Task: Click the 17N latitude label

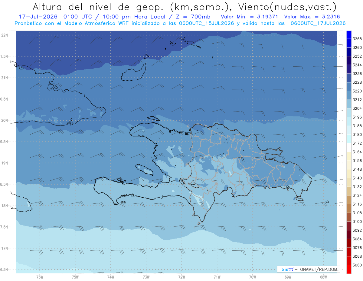Action: coord(5,248)
